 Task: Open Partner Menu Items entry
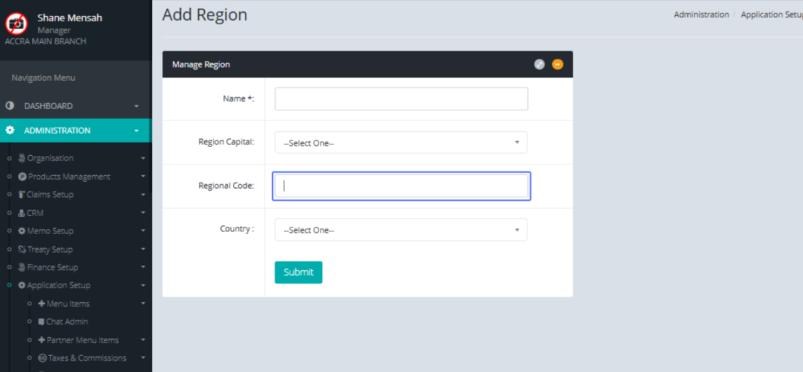(x=82, y=340)
